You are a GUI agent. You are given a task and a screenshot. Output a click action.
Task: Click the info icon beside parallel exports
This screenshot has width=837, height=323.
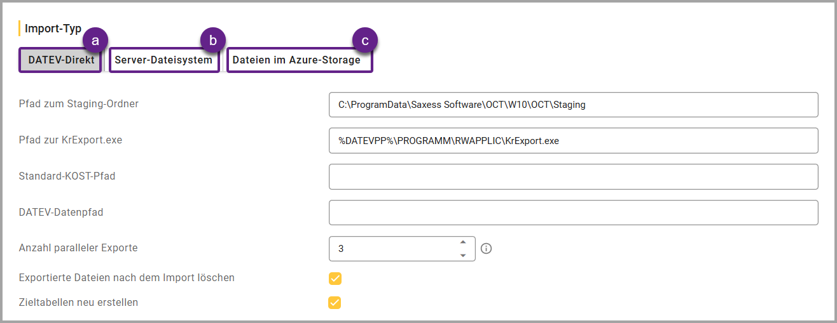point(487,249)
